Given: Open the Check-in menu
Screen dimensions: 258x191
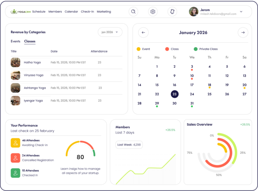Looking at the screenshot, I should (x=87, y=11).
